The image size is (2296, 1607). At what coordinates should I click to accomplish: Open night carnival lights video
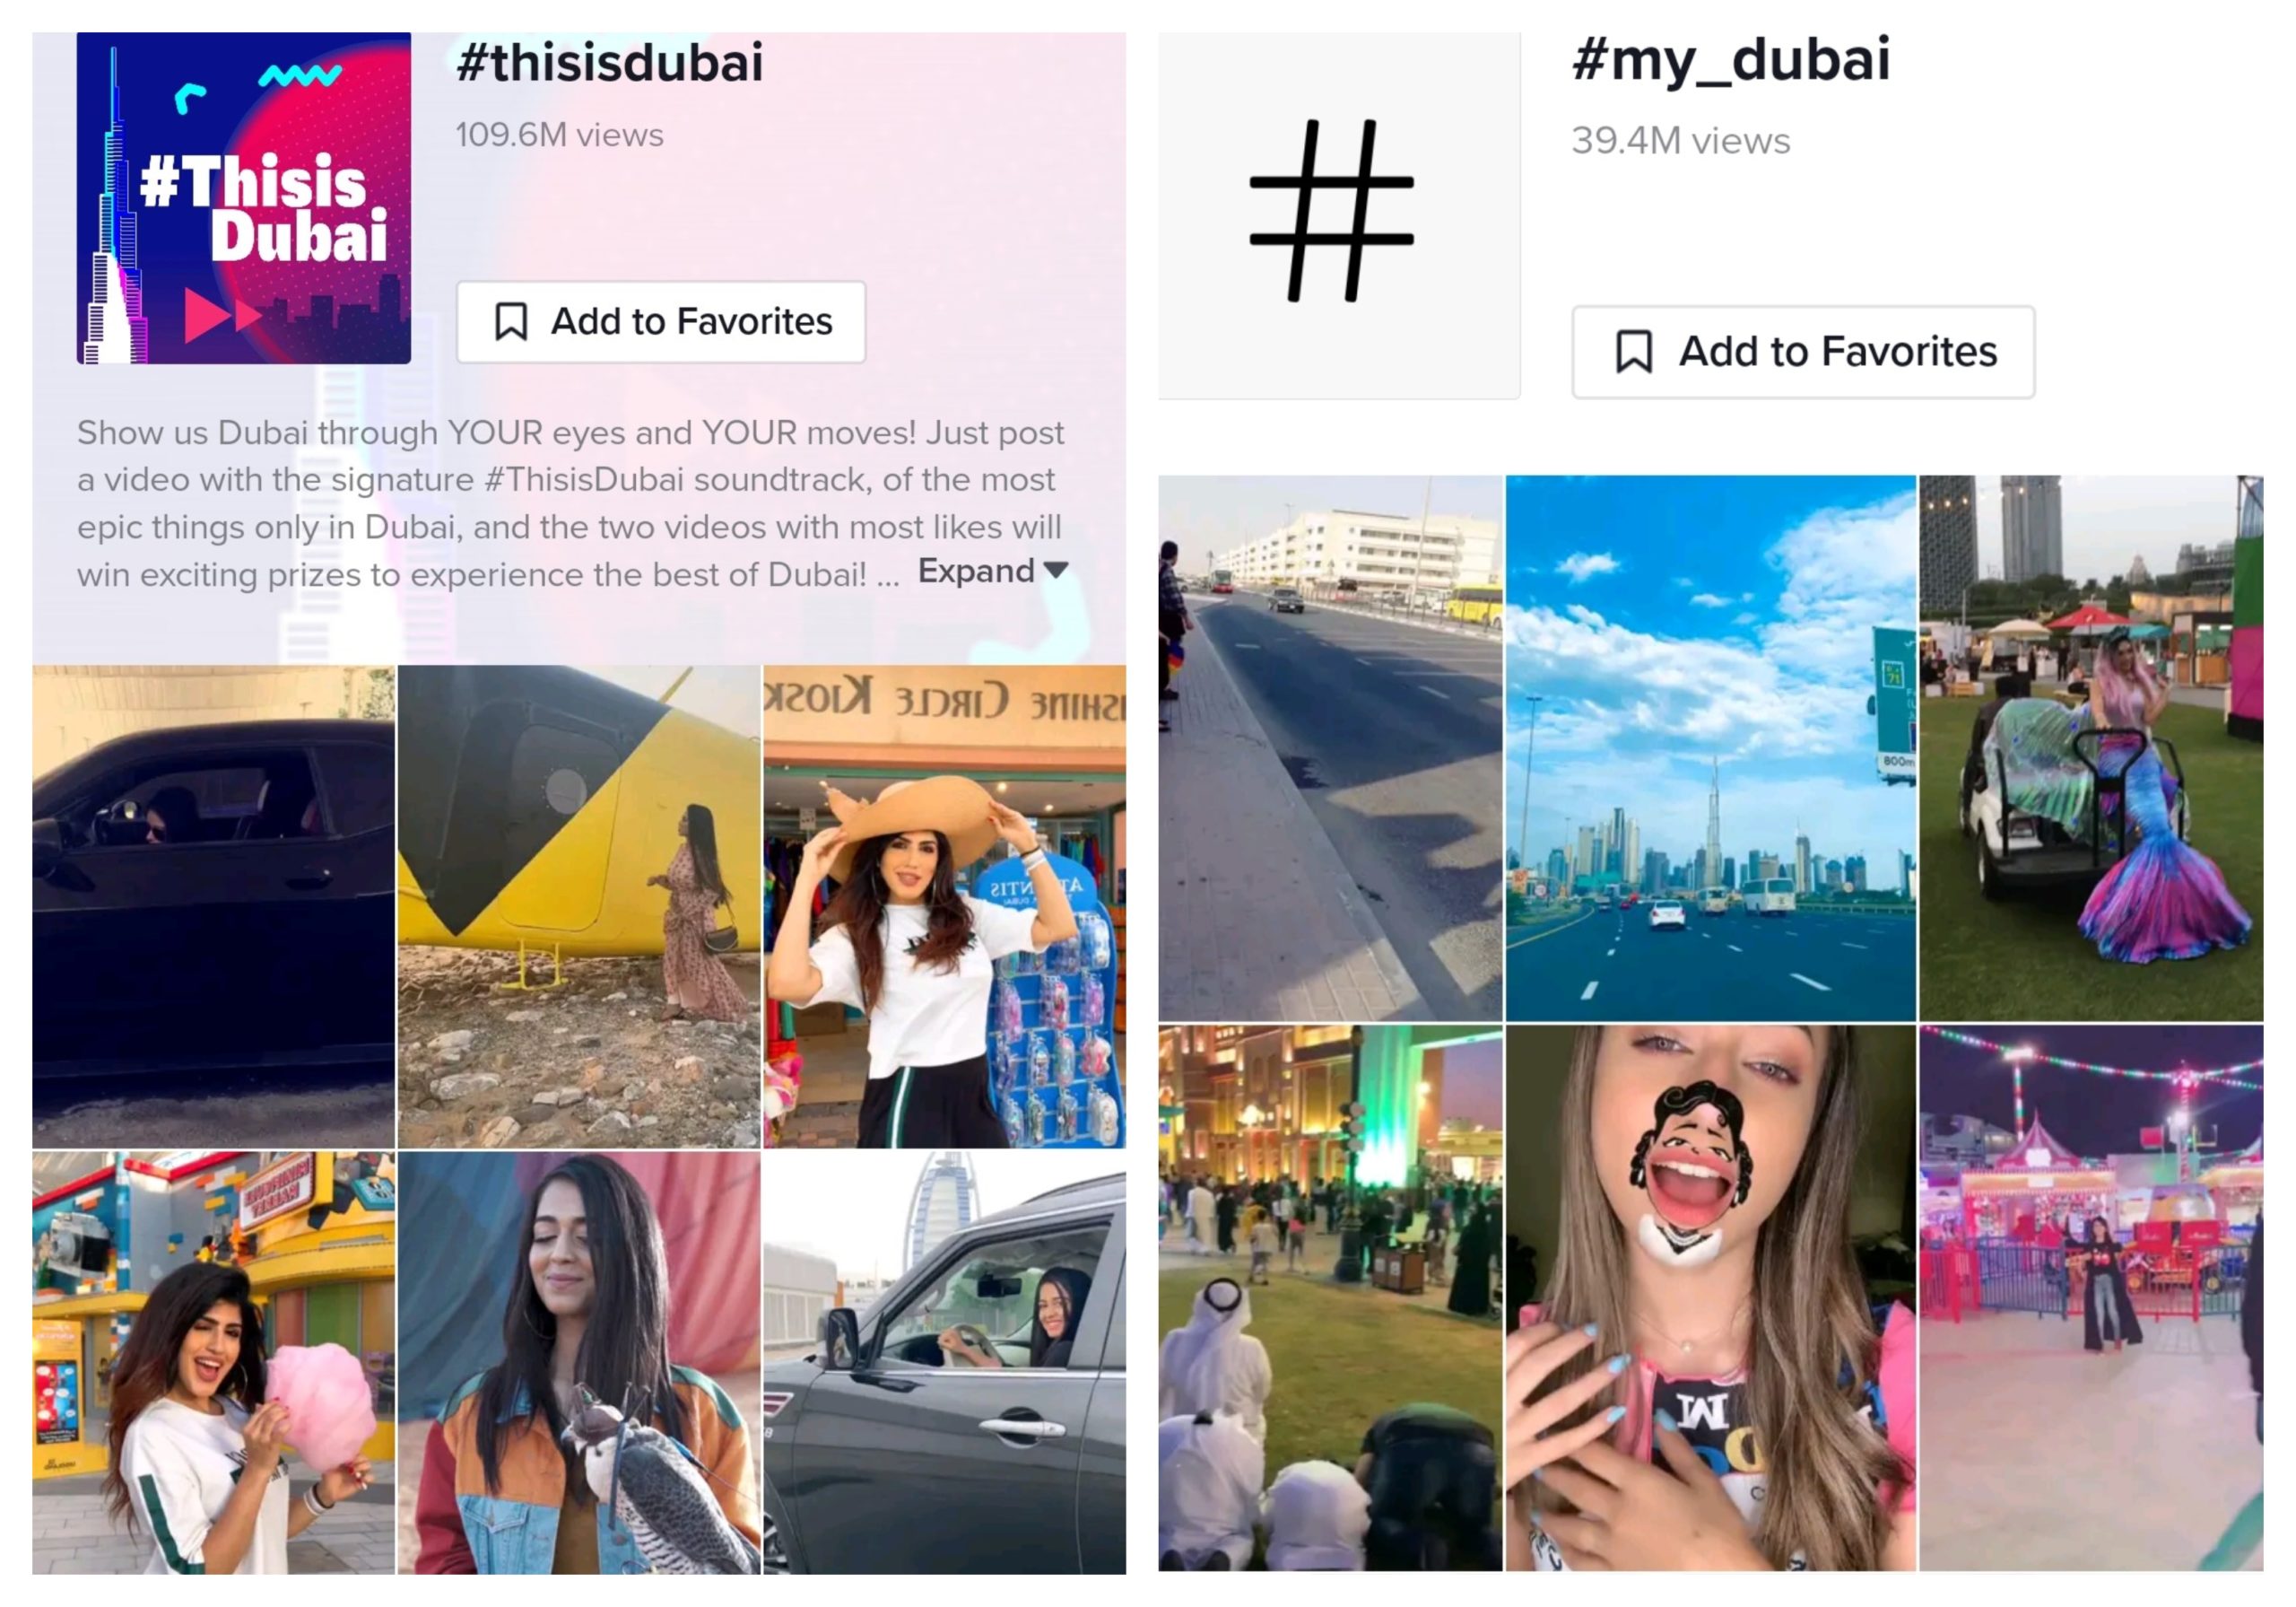point(2090,1297)
